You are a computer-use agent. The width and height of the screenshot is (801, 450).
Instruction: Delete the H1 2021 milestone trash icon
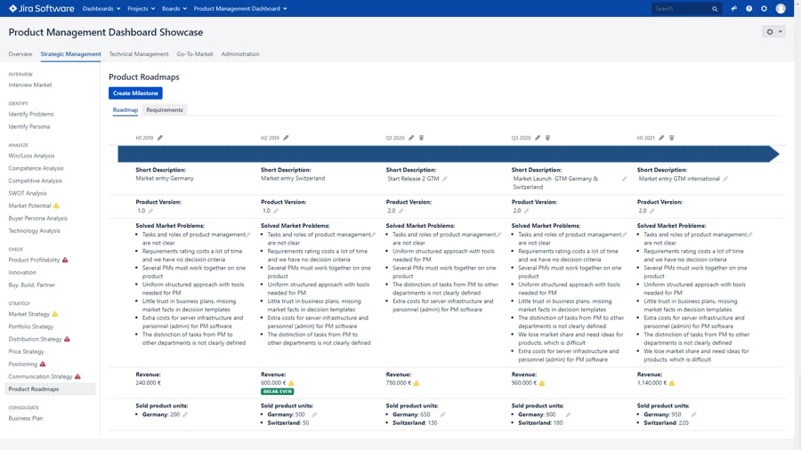click(x=672, y=138)
